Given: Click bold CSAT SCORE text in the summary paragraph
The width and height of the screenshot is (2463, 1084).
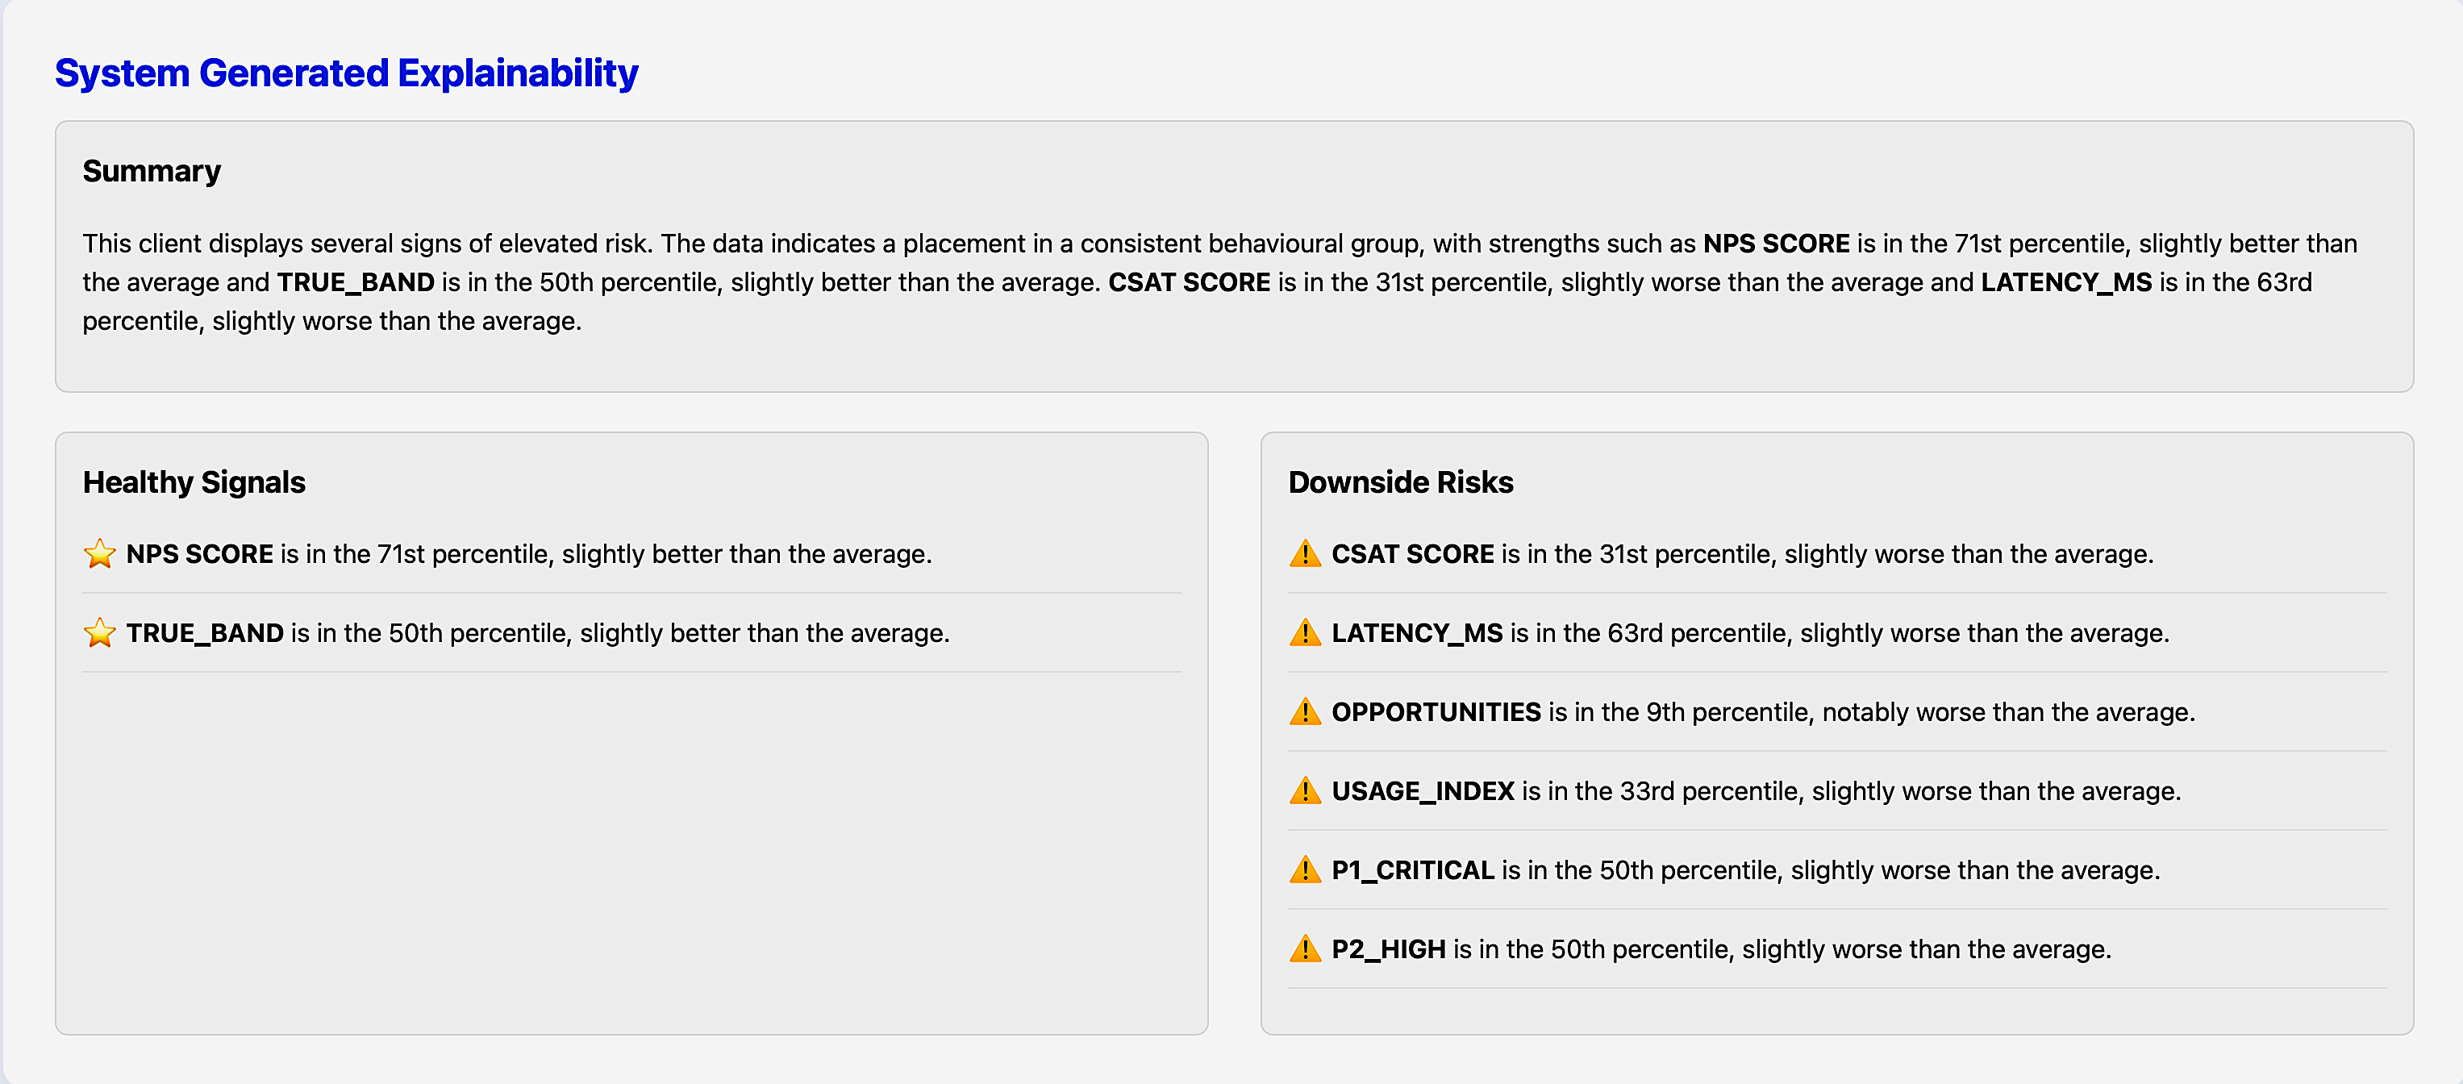Looking at the screenshot, I should coord(1189,283).
